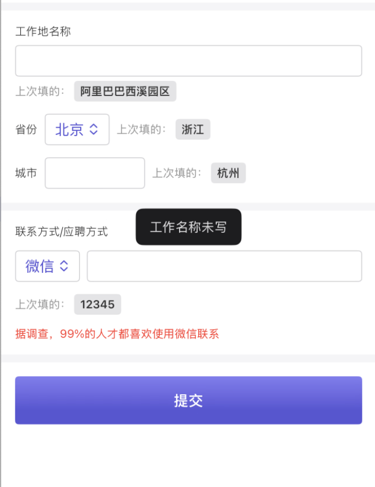This screenshot has height=487, width=375.
Task: Select the 阿里巴巴西溪园区 previous-entry chip
Action: tap(125, 92)
